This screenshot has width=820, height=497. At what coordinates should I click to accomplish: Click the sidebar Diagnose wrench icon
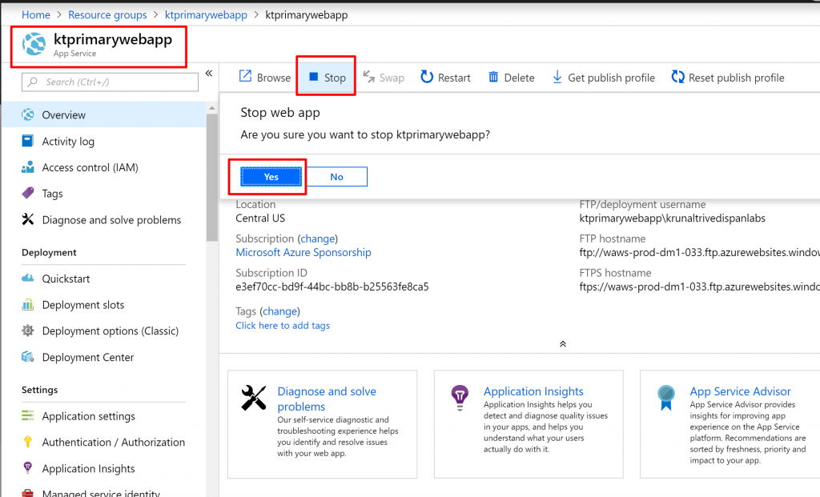point(28,219)
